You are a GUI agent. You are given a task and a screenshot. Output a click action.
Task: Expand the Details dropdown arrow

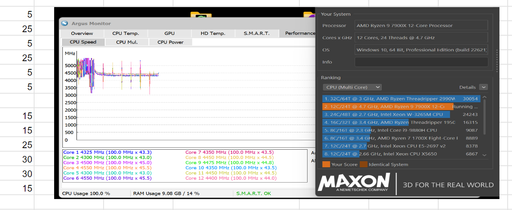(484, 87)
